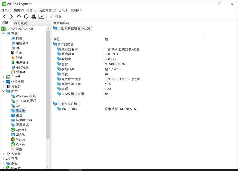
Task: Open the 報告(R) menu
Action: 31,10
